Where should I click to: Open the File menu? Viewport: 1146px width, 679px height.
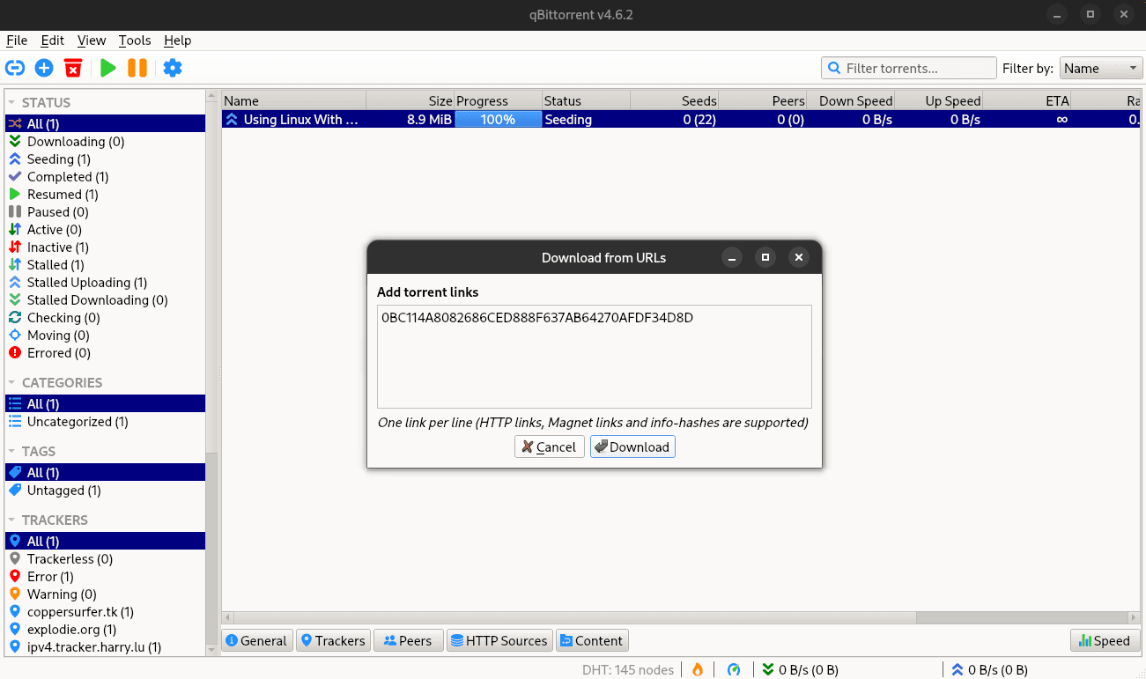click(x=17, y=41)
